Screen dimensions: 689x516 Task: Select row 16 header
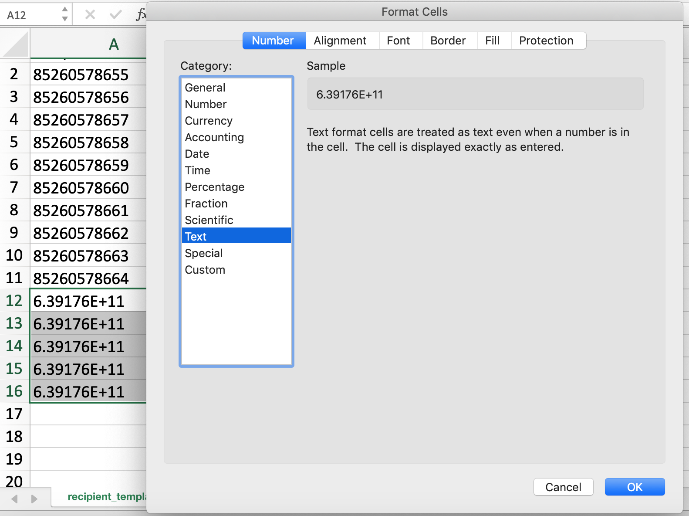click(14, 391)
